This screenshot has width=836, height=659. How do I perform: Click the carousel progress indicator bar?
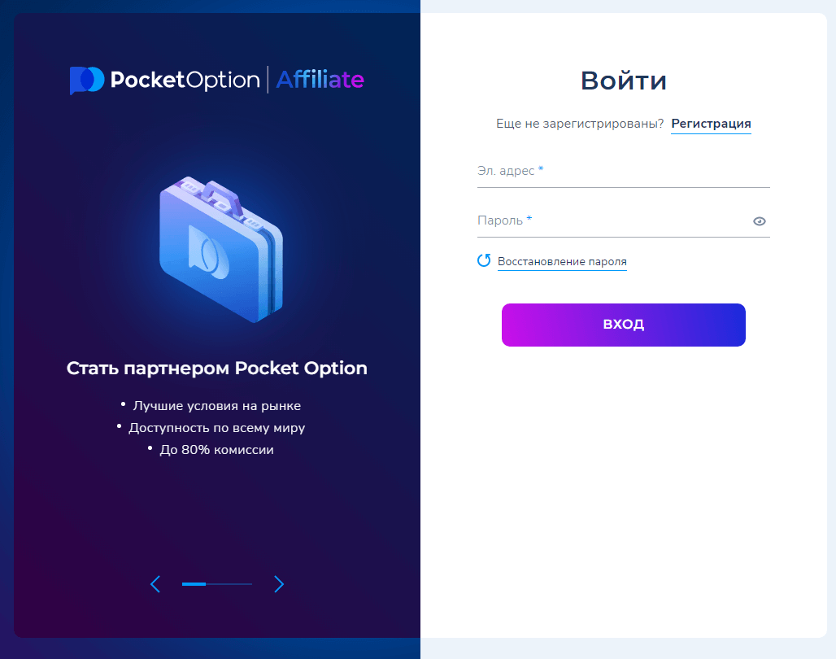tap(216, 583)
